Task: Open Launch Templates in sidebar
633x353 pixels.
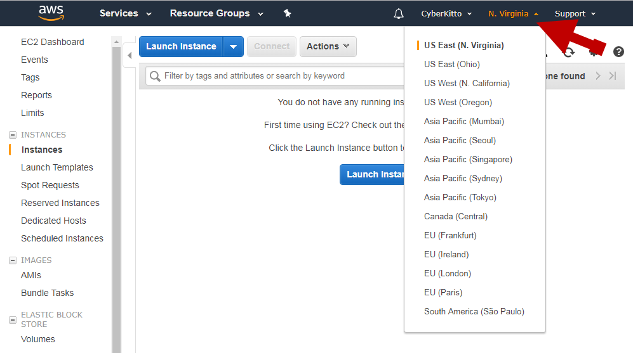Action: pyautogui.click(x=57, y=167)
